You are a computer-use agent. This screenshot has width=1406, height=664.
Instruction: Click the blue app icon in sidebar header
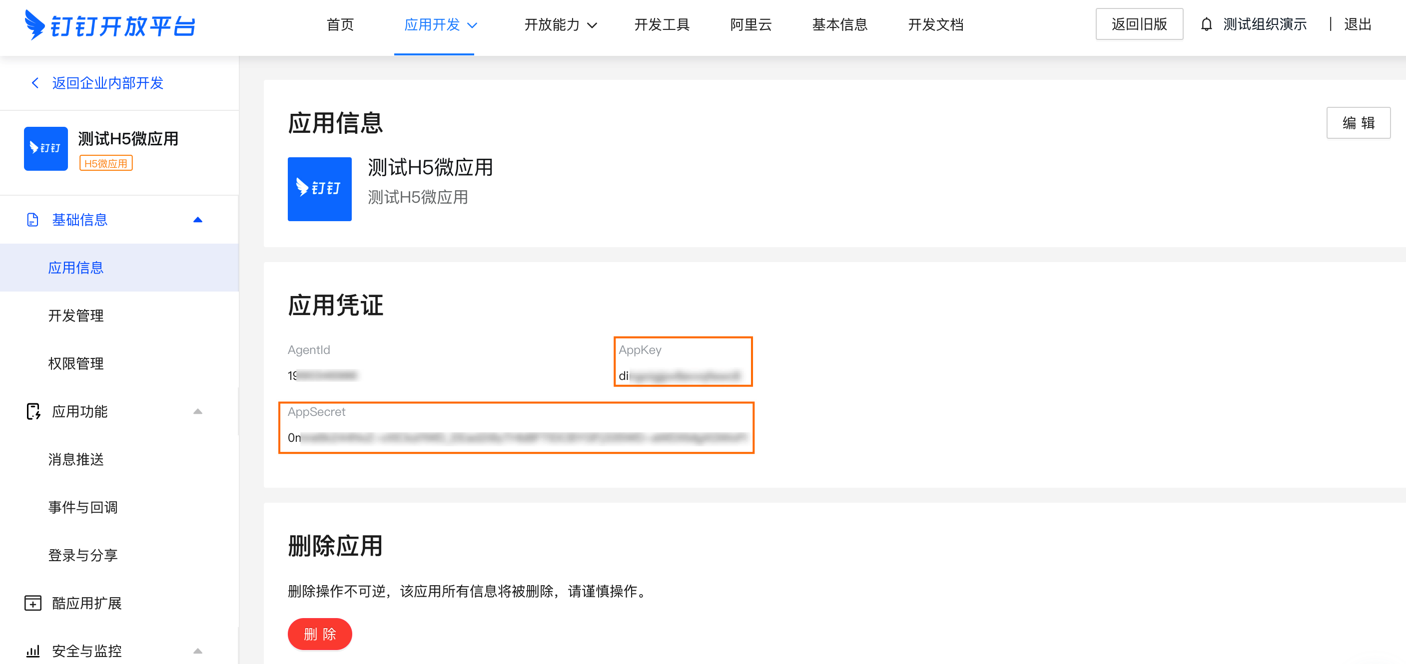click(46, 149)
